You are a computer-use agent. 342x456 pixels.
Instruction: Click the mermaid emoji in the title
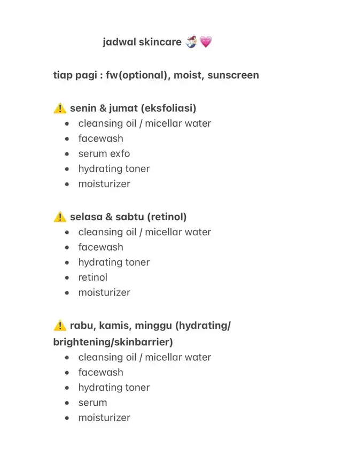click(x=191, y=42)
